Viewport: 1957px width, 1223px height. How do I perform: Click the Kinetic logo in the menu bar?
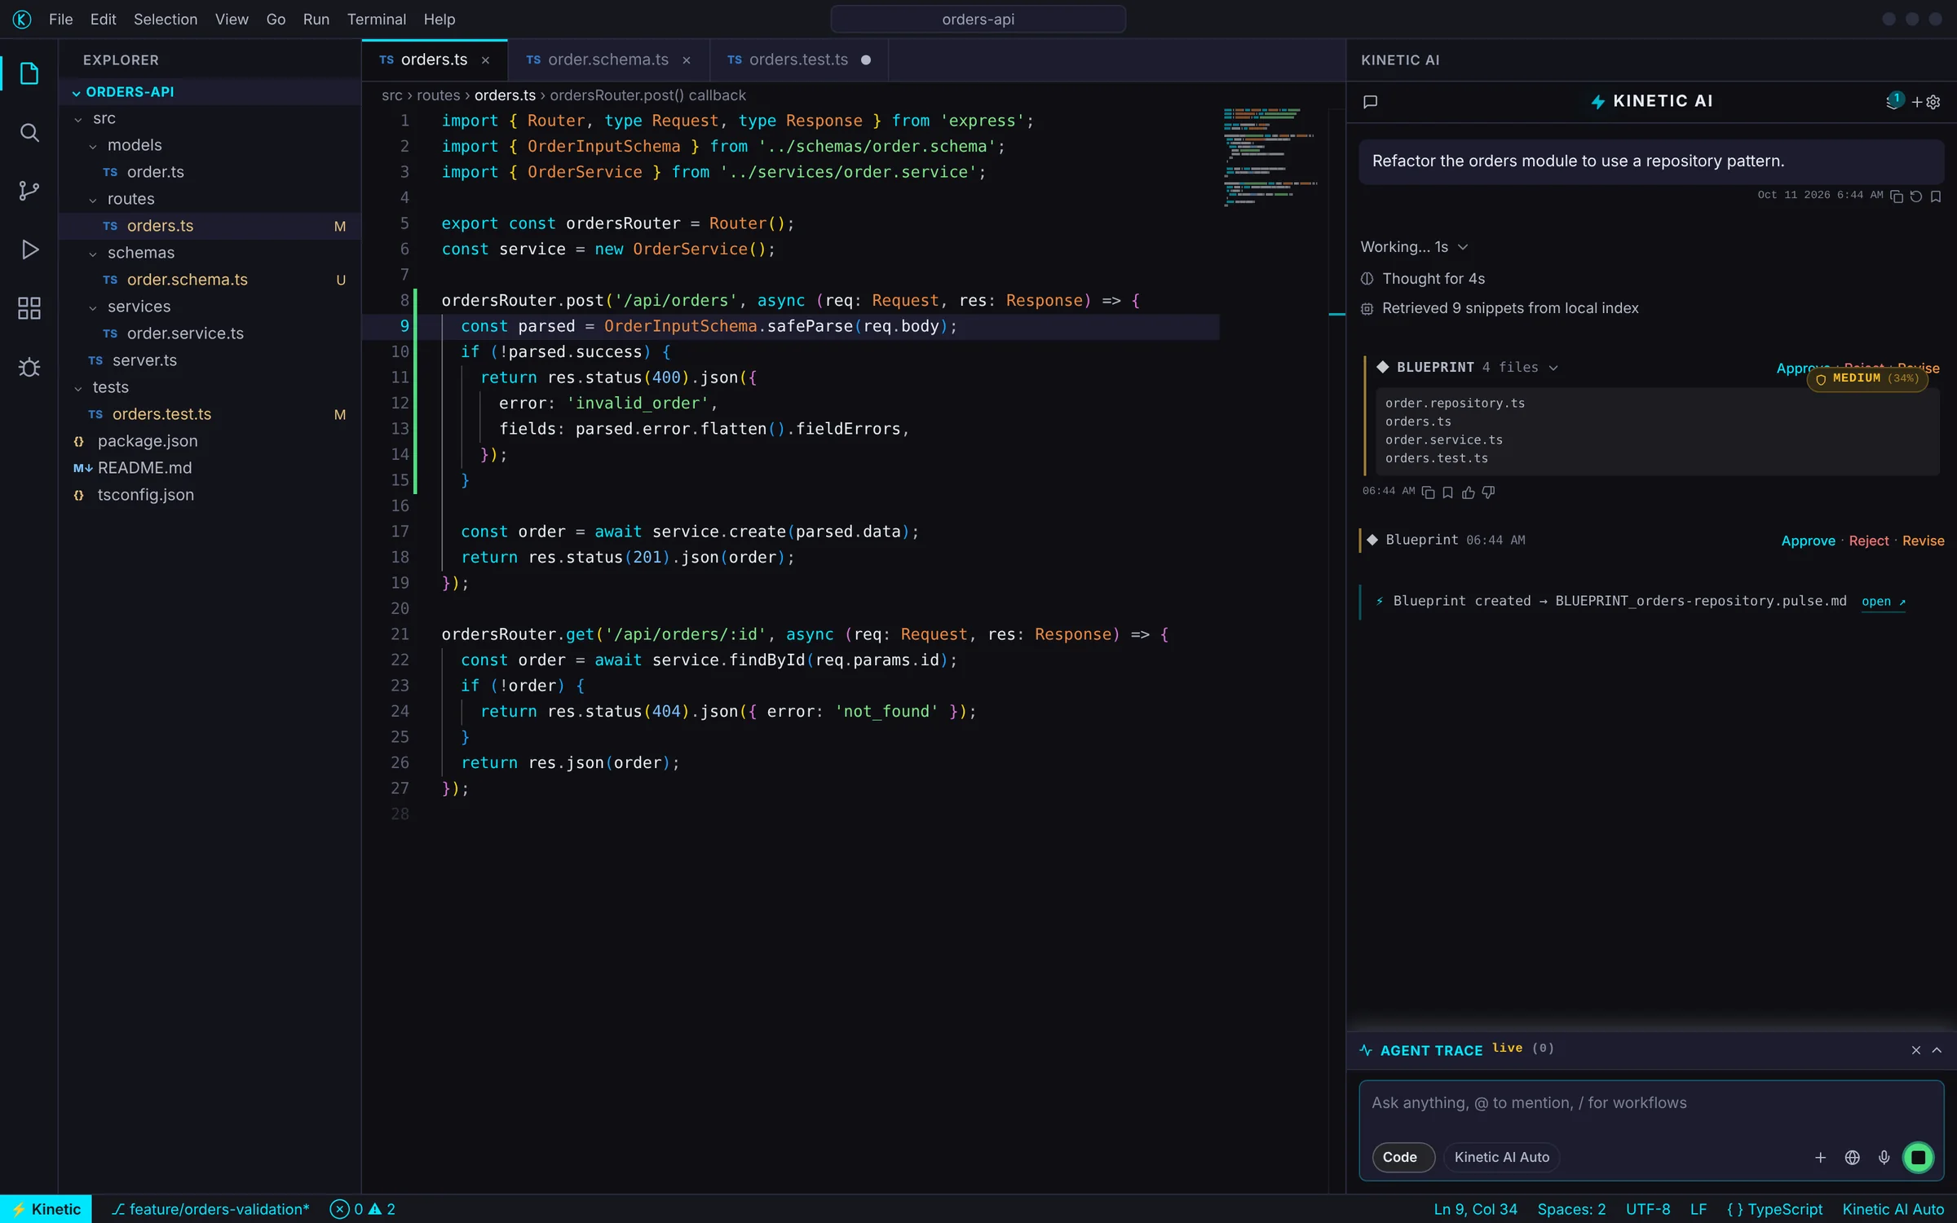(x=22, y=20)
